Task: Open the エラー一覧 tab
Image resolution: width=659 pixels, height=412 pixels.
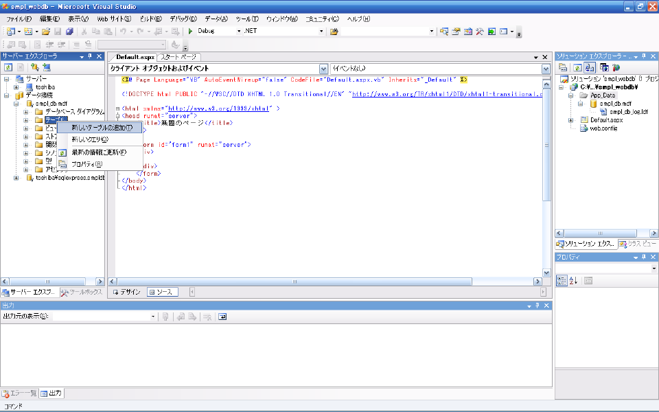Action: pos(20,393)
